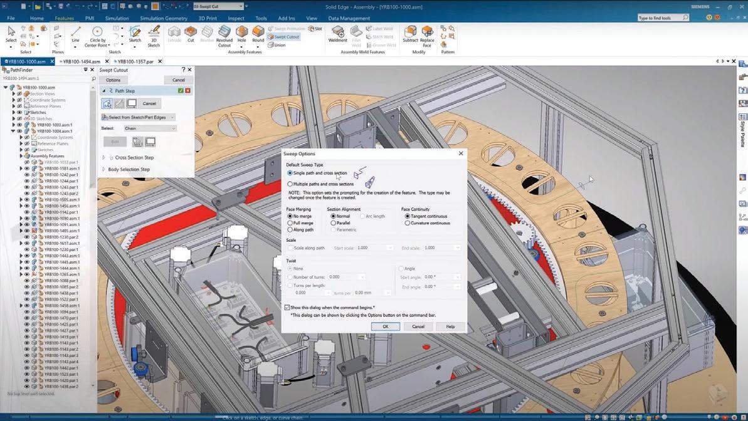The width and height of the screenshot is (748, 421).
Task: Open the Select from Sketch/Part Edges dropdown
Action: [x=139, y=117]
